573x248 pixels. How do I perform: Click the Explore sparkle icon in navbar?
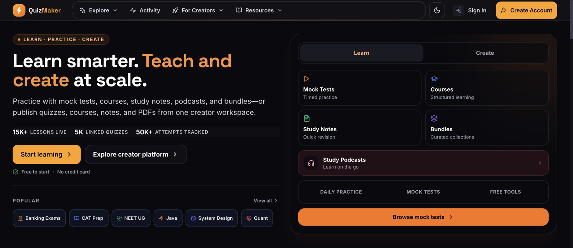click(x=83, y=10)
